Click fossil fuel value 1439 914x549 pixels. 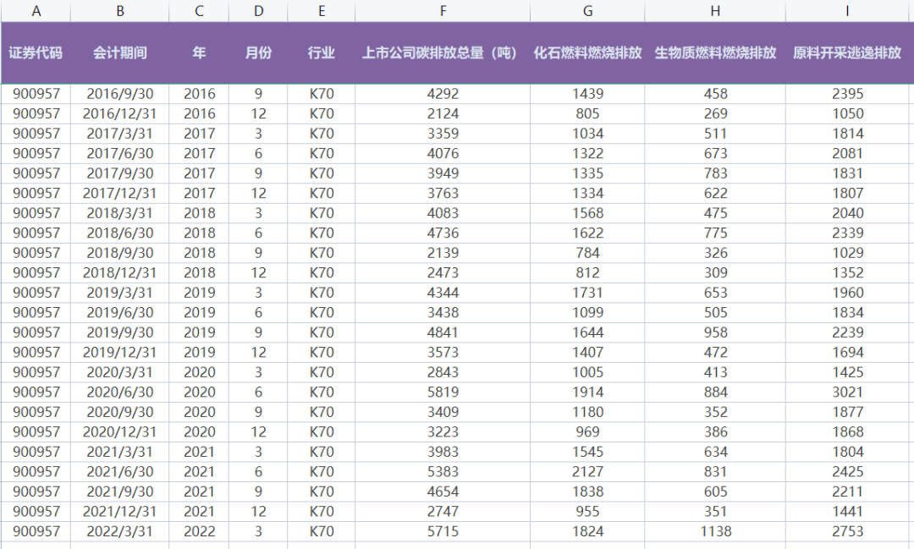pos(587,94)
